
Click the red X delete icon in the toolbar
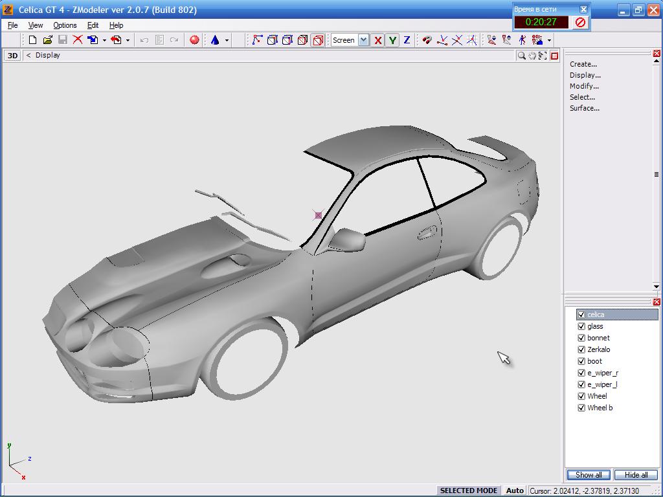click(78, 40)
